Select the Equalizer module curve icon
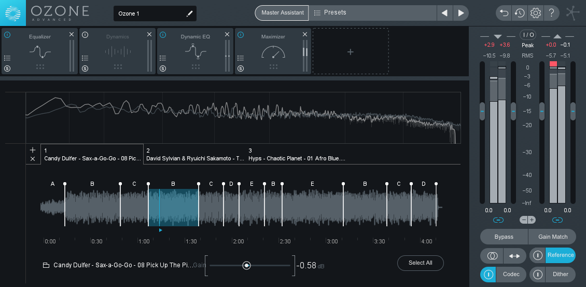 tap(40, 51)
